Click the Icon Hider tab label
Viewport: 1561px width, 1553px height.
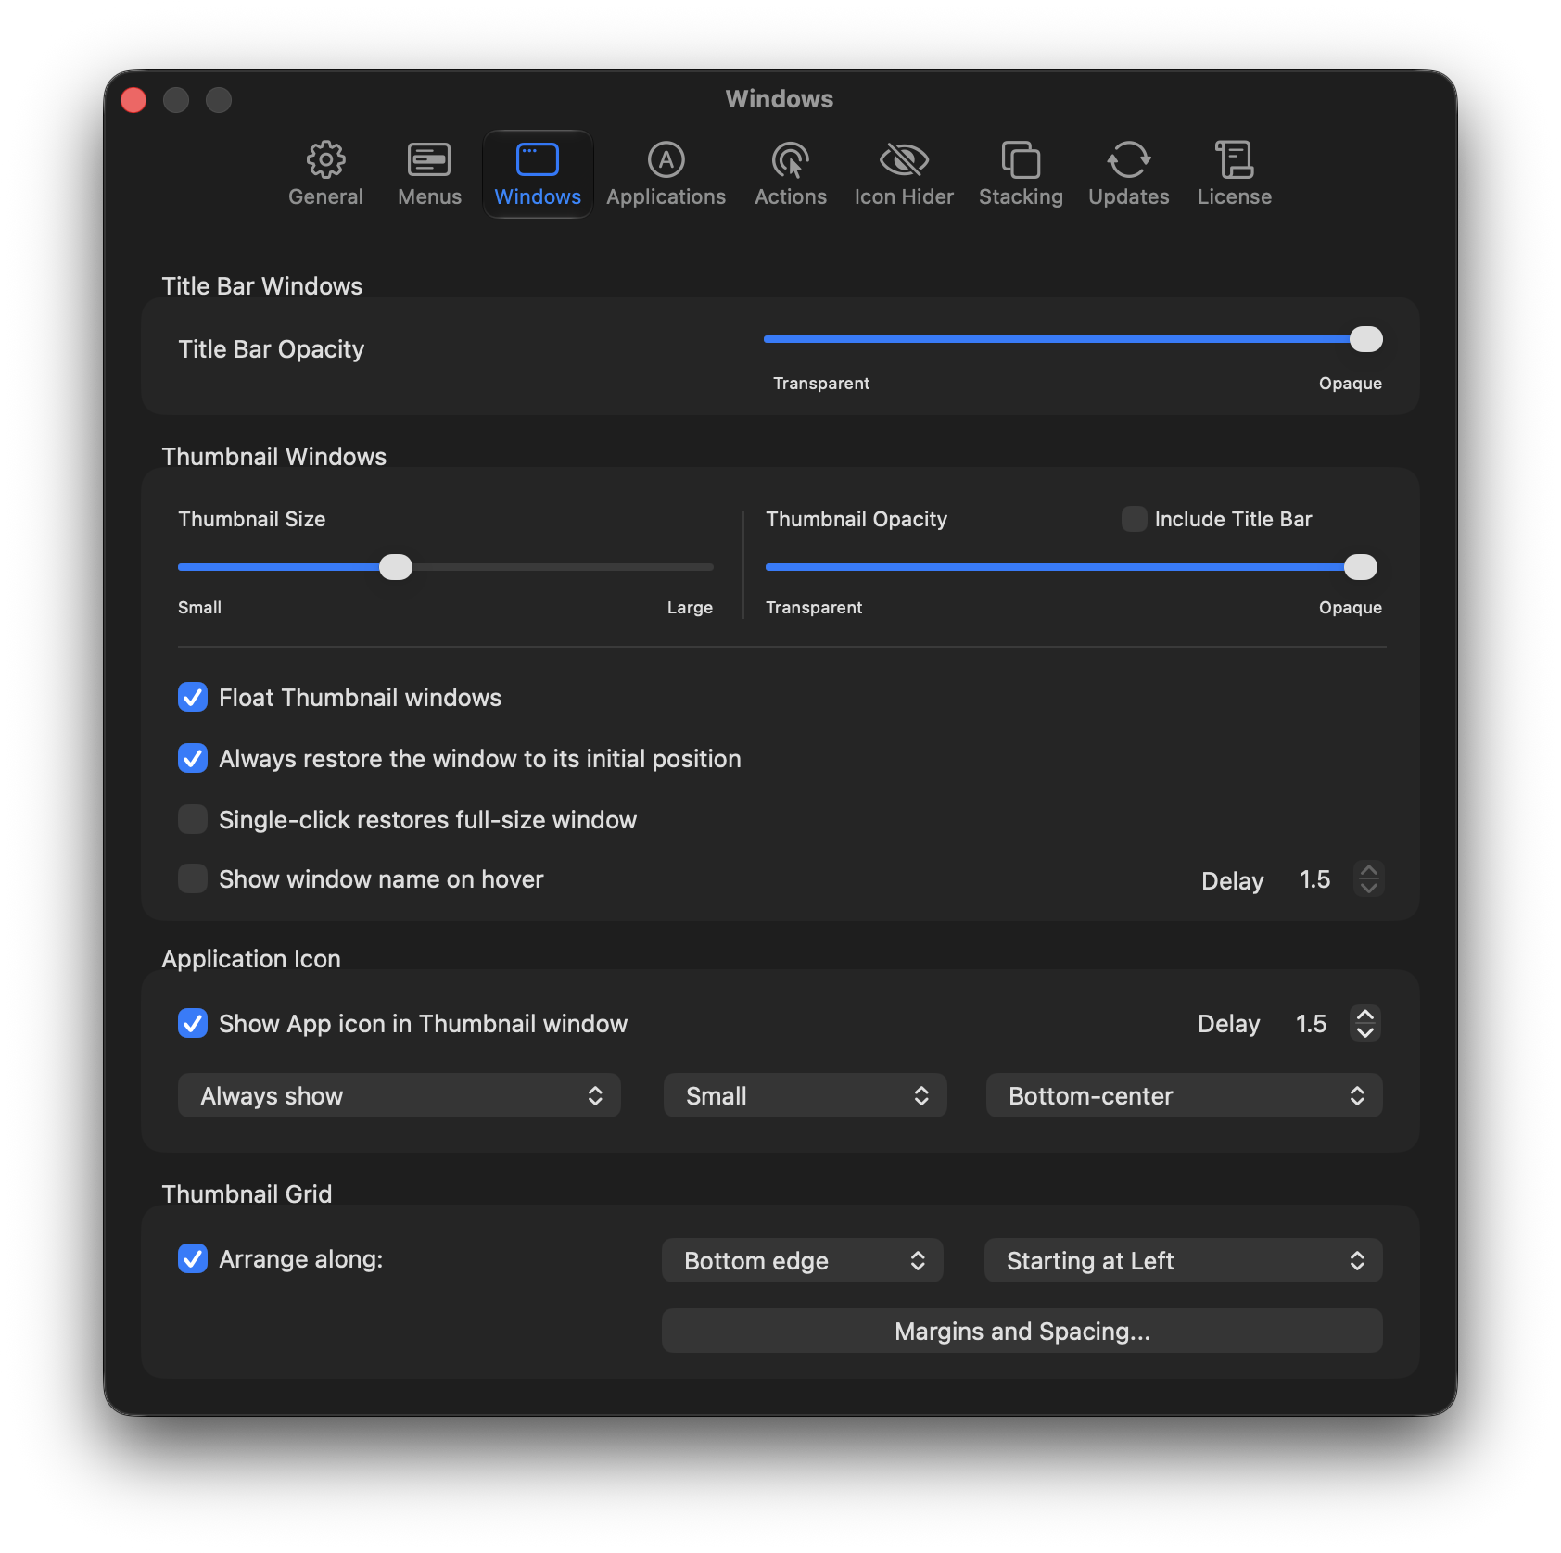(904, 196)
